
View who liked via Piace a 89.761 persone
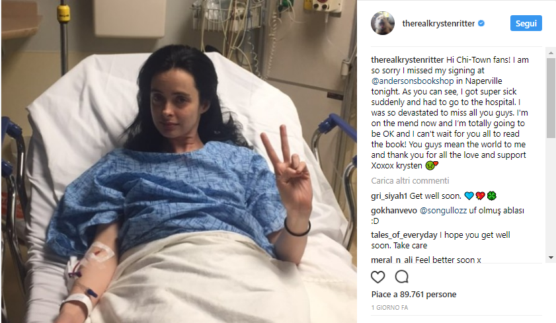pos(414,295)
